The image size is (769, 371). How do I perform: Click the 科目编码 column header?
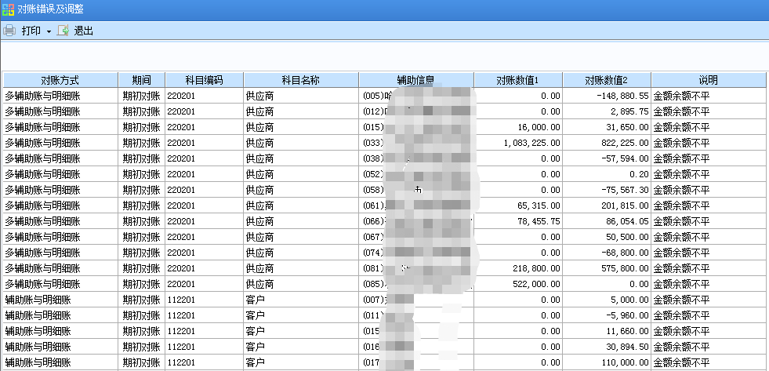[x=205, y=80]
